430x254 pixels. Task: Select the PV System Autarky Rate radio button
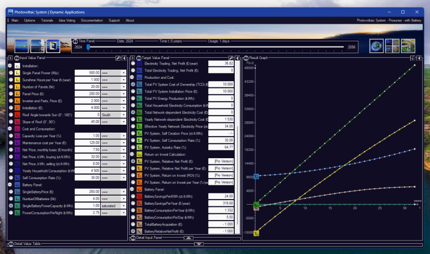[x=133, y=147]
